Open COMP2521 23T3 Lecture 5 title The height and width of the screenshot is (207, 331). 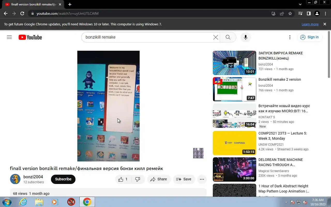pyautogui.click(x=283, y=136)
